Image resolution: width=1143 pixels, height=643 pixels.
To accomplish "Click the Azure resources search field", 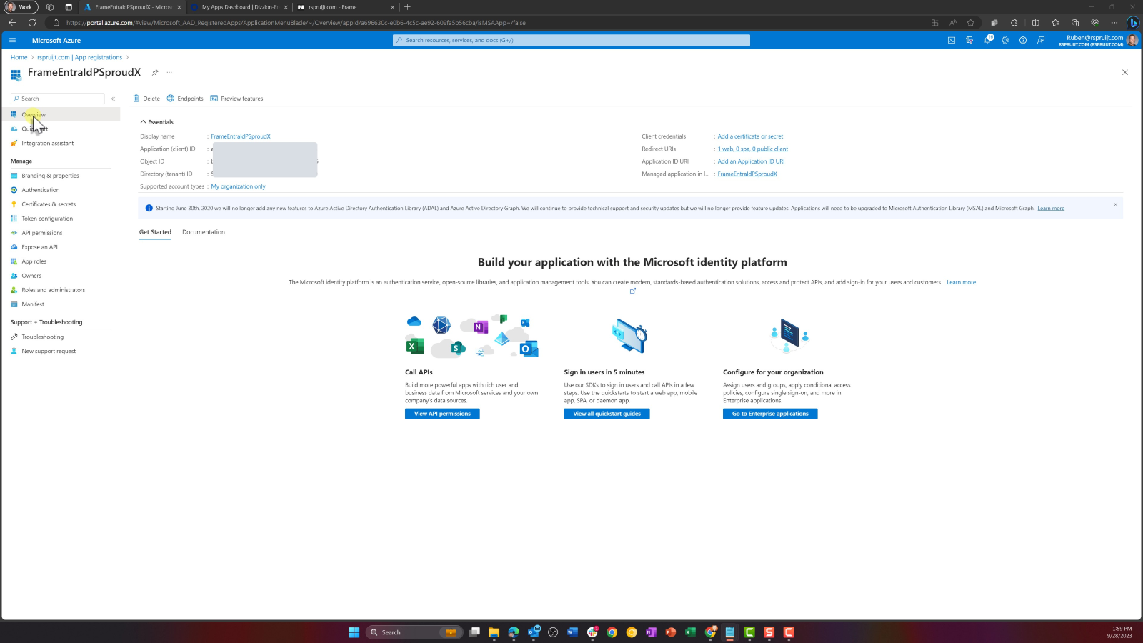I will [x=571, y=40].
